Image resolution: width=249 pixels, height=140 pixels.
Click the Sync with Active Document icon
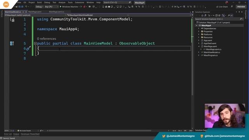coord(214,16)
